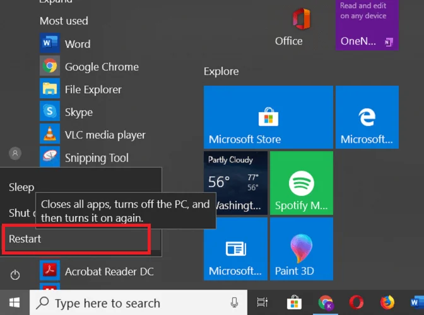Click the microphone icon in search box
Image resolution: width=424 pixels, height=315 pixels.
click(x=234, y=302)
